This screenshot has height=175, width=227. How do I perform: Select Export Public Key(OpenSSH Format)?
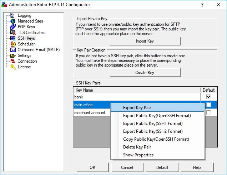pos(157,116)
